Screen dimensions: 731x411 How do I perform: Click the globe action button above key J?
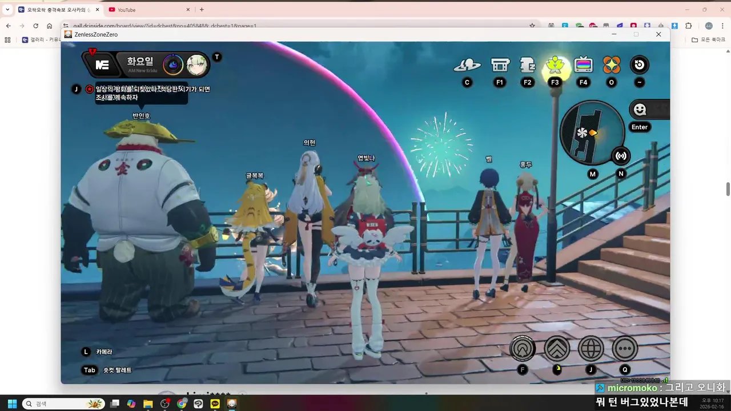pyautogui.click(x=591, y=348)
